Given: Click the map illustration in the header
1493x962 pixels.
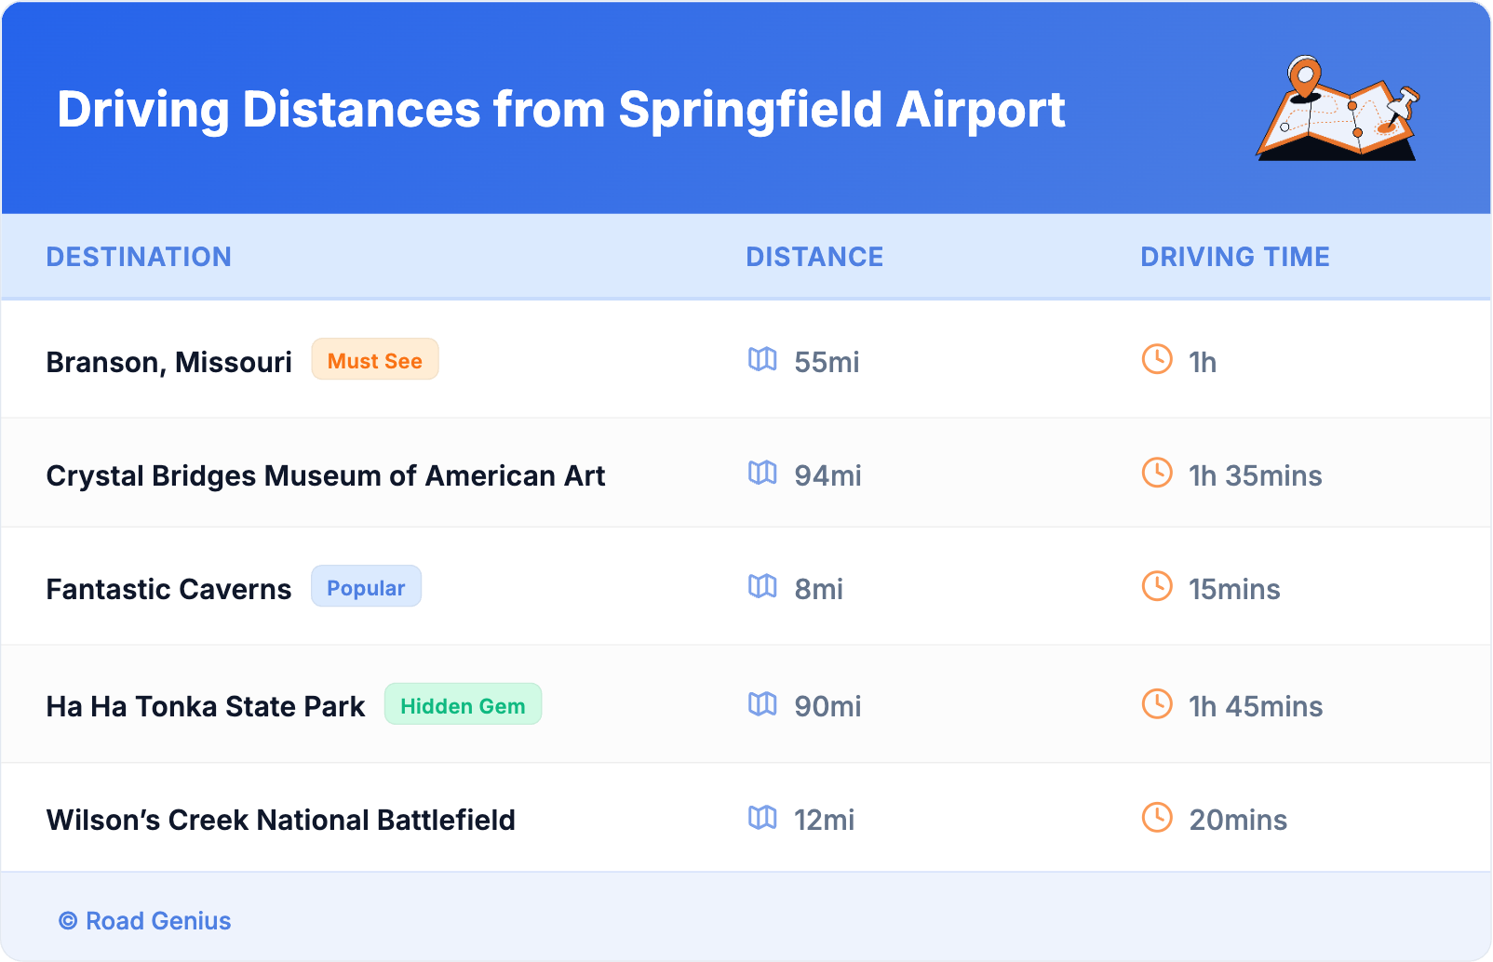Looking at the screenshot, I should [x=1338, y=110].
